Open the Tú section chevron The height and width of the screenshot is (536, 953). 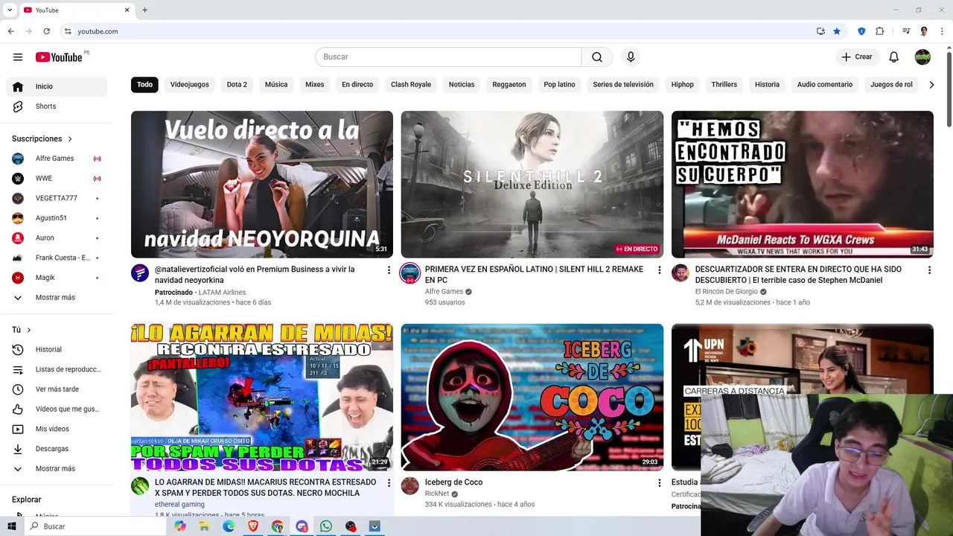[29, 330]
